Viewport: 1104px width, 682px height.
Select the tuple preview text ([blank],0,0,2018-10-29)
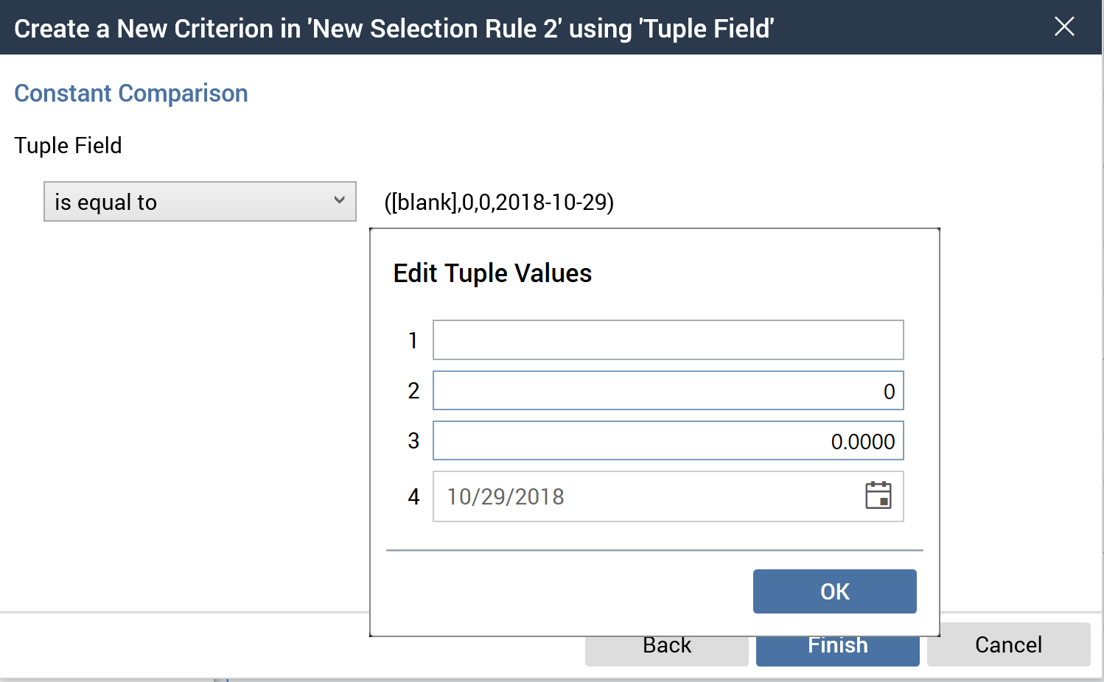coord(498,202)
